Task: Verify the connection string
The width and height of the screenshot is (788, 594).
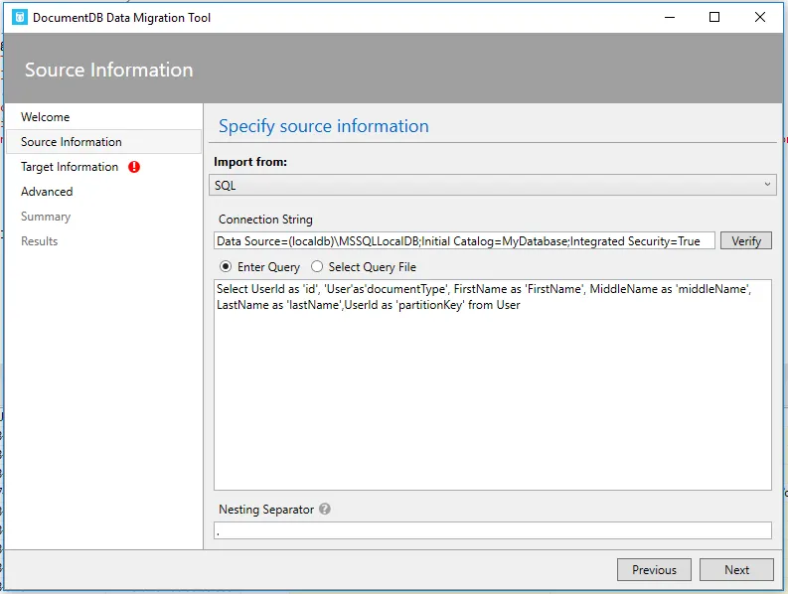Action: click(746, 241)
